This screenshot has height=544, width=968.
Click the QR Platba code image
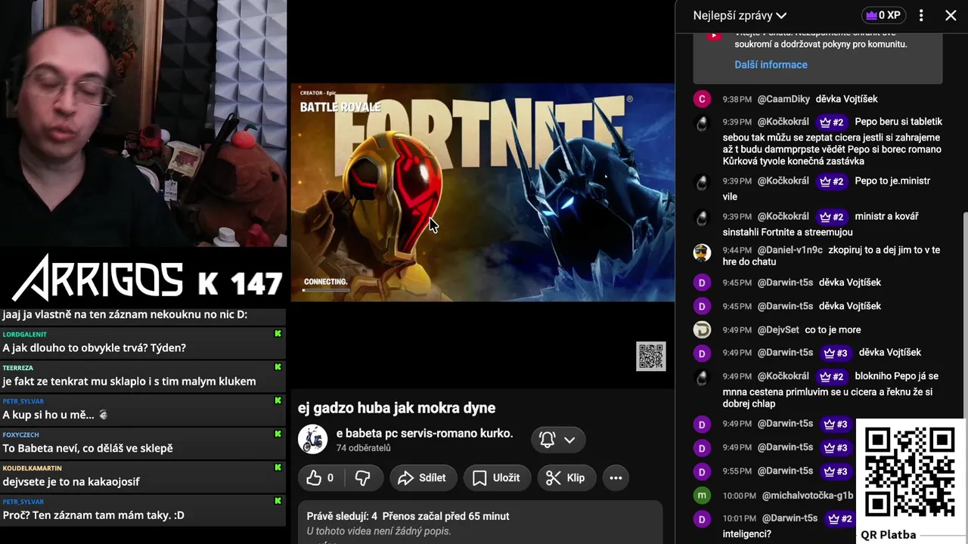pyautogui.click(x=909, y=472)
